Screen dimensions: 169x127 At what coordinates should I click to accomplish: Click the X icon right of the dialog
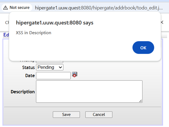(x=162, y=22)
